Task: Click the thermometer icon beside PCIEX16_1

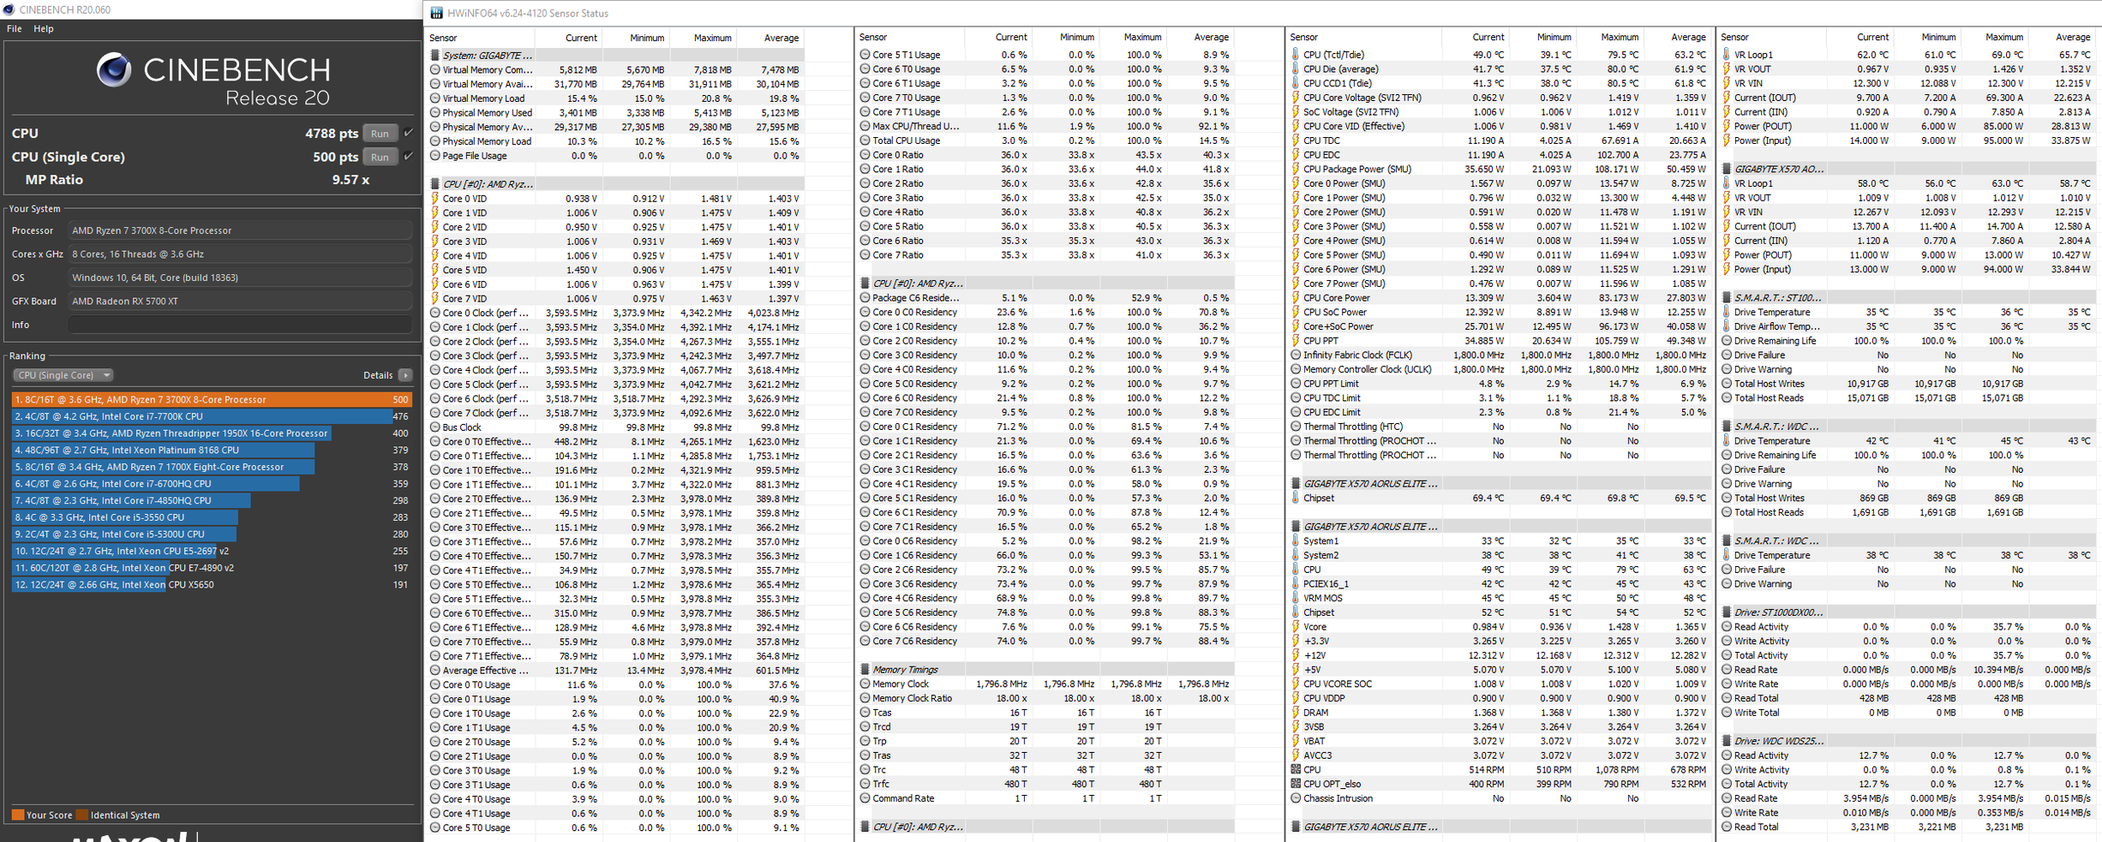Action: coord(1296,584)
